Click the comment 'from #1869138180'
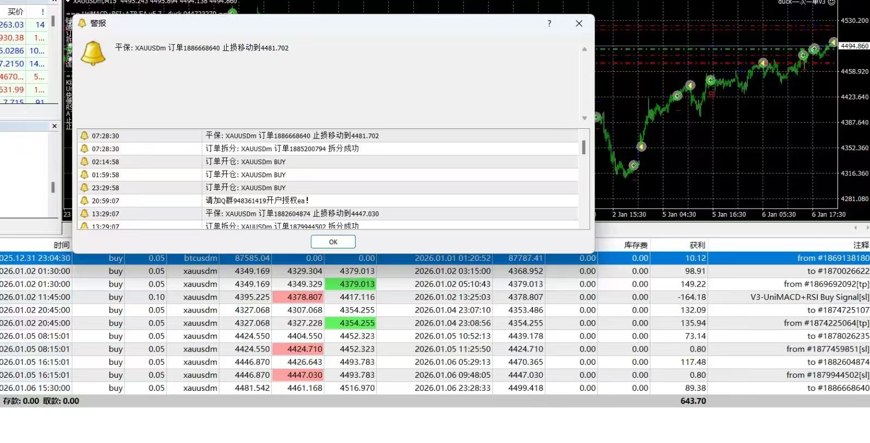Image resolution: width=870 pixels, height=443 pixels. click(x=833, y=258)
